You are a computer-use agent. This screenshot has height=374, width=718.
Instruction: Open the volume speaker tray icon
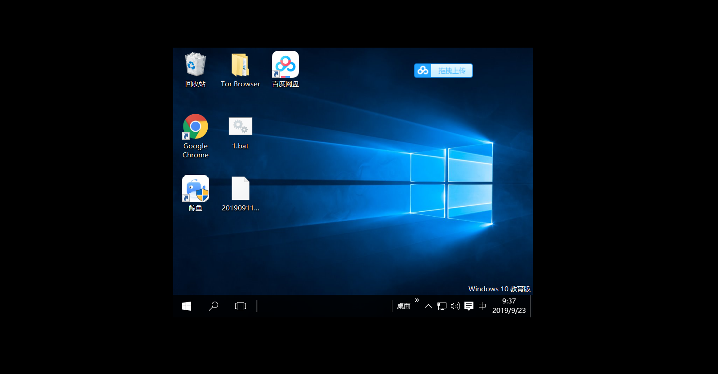coord(455,306)
